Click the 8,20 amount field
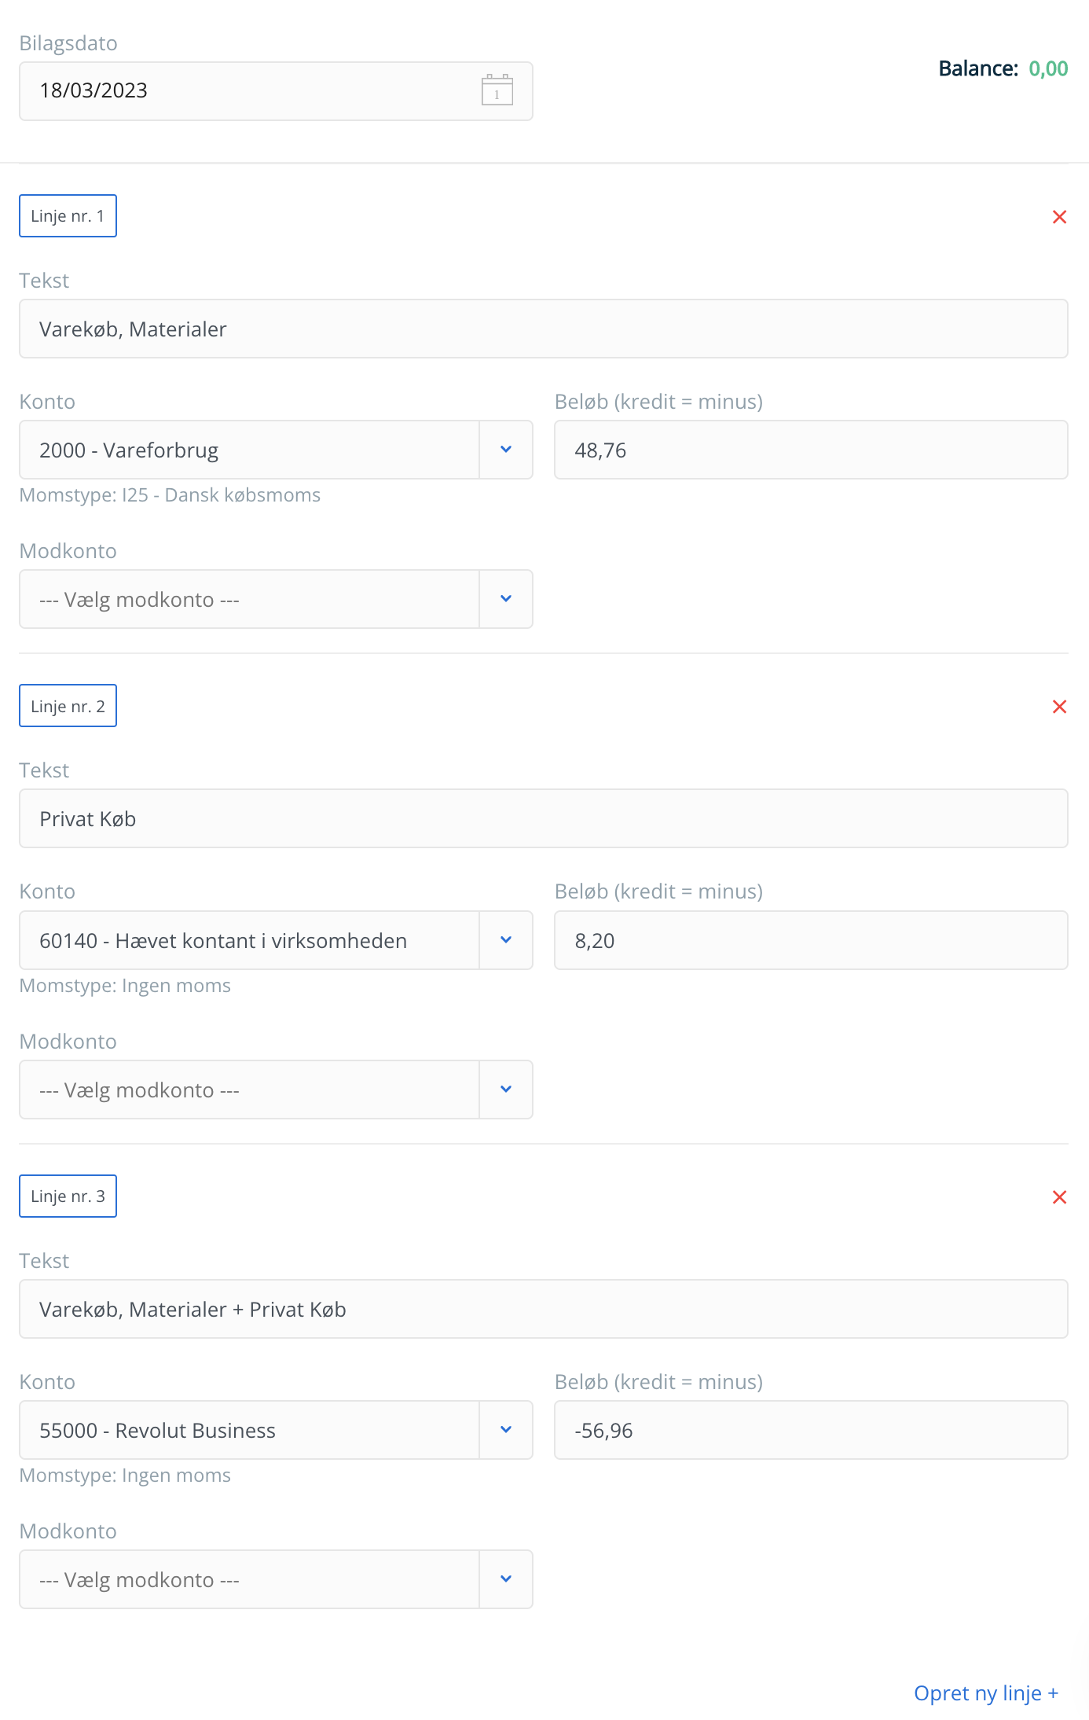Screen dimensions: 1089x1720 pyautogui.click(x=810, y=941)
